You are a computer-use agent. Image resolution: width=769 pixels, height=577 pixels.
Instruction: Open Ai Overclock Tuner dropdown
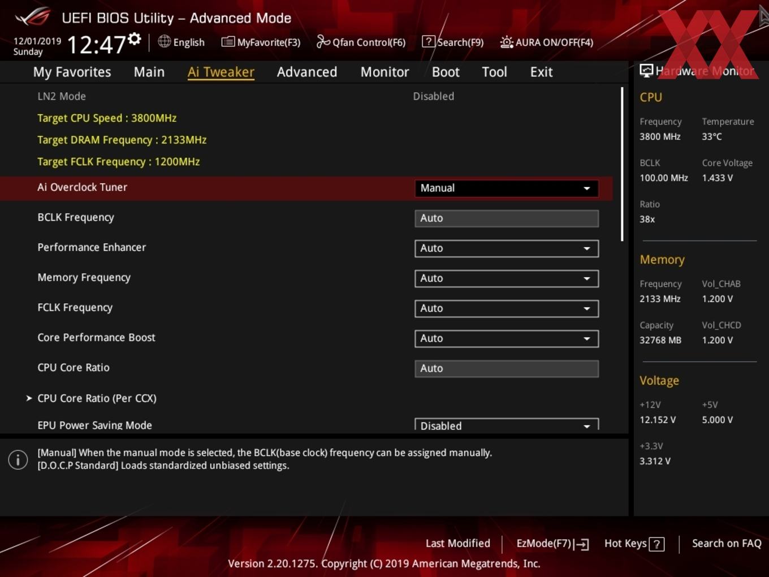(507, 188)
